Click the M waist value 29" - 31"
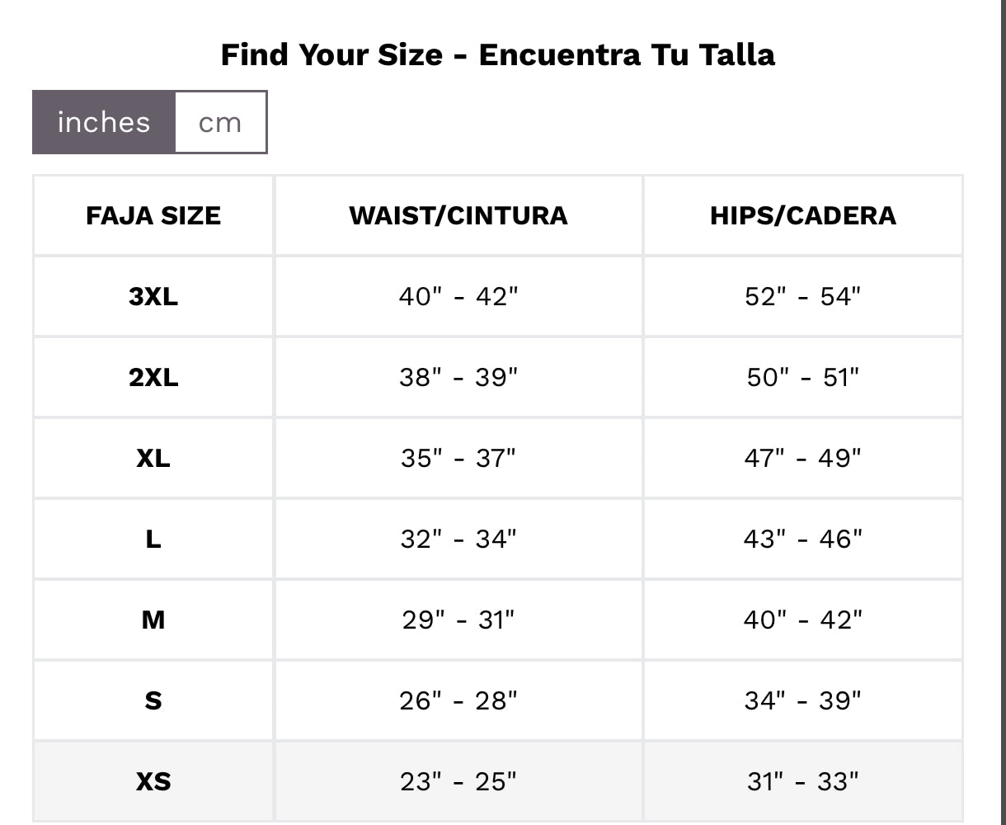The width and height of the screenshot is (1006, 825). point(458,620)
